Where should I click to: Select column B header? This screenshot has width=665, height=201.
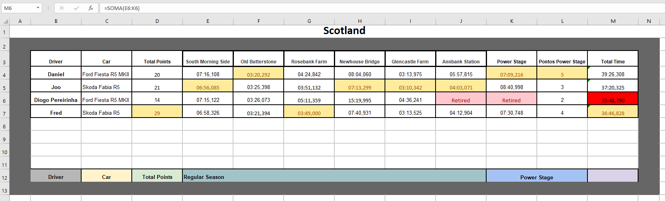pyautogui.click(x=56, y=21)
